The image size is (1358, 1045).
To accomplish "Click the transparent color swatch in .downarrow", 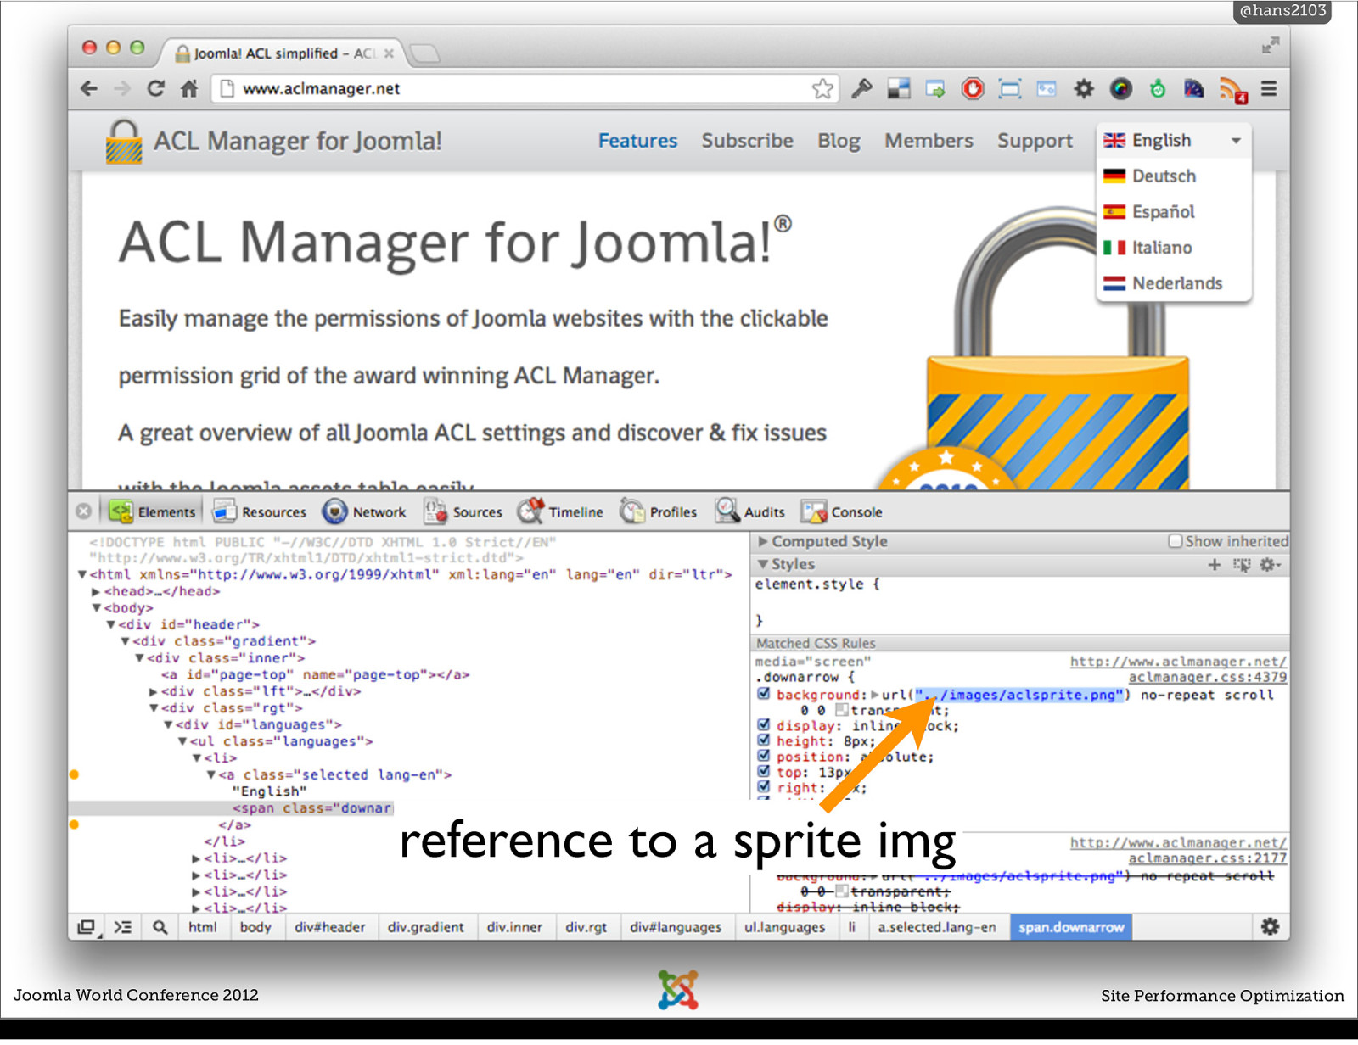I will [841, 710].
